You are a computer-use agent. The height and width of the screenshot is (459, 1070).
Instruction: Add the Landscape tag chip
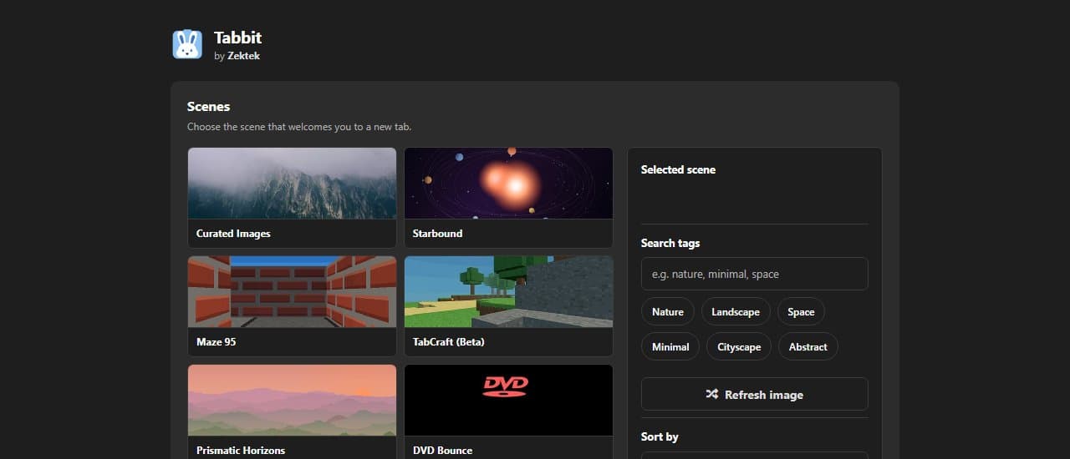[736, 311]
